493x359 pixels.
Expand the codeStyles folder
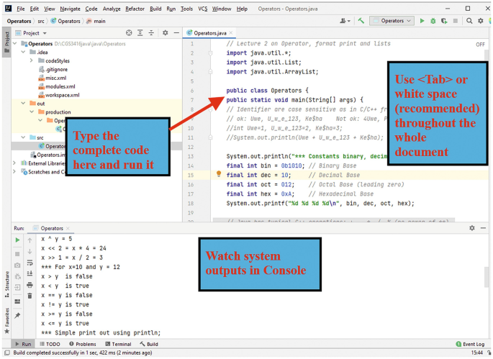click(32, 60)
